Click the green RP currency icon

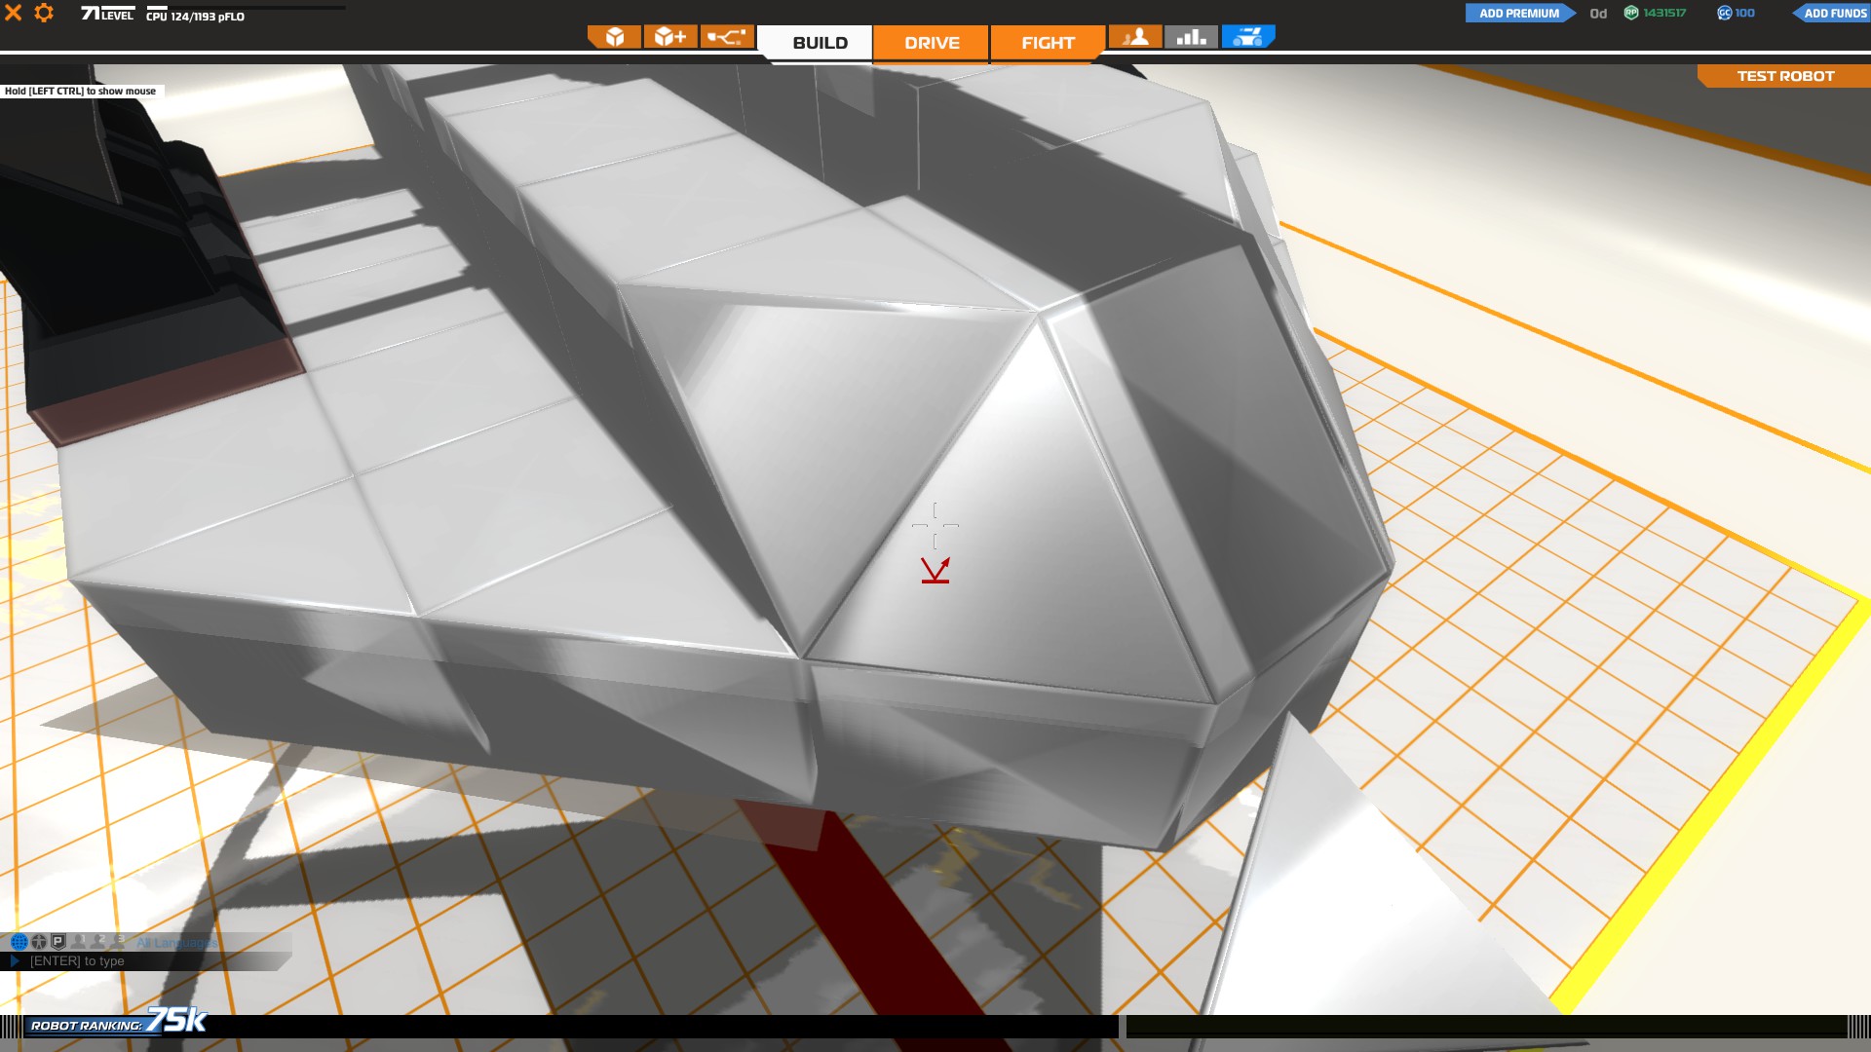click(x=1630, y=13)
